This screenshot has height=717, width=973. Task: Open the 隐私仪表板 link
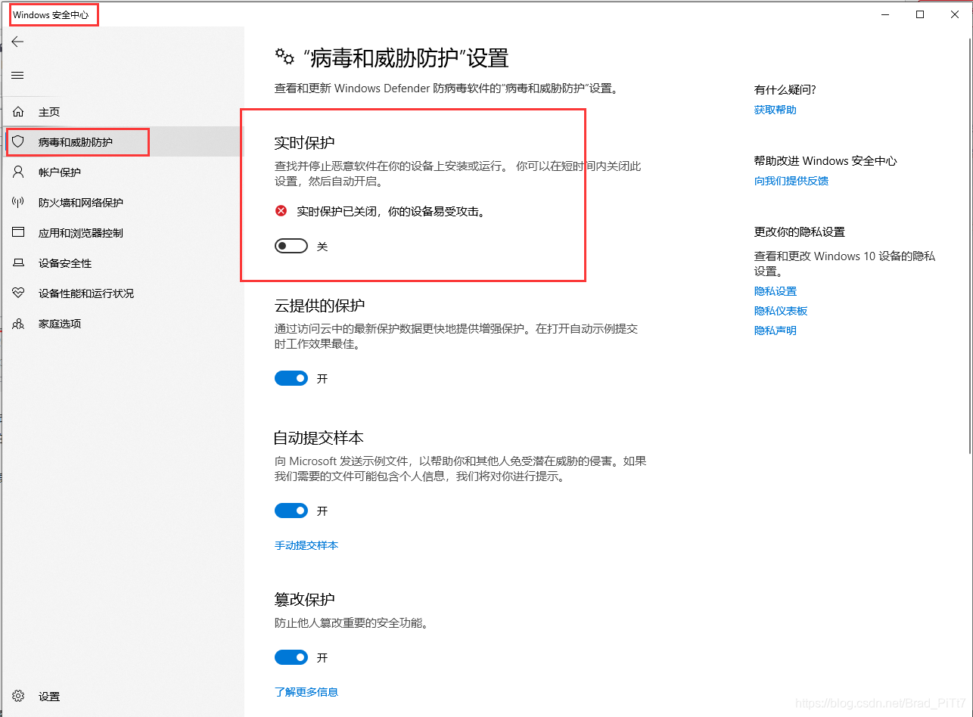[x=781, y=311]
